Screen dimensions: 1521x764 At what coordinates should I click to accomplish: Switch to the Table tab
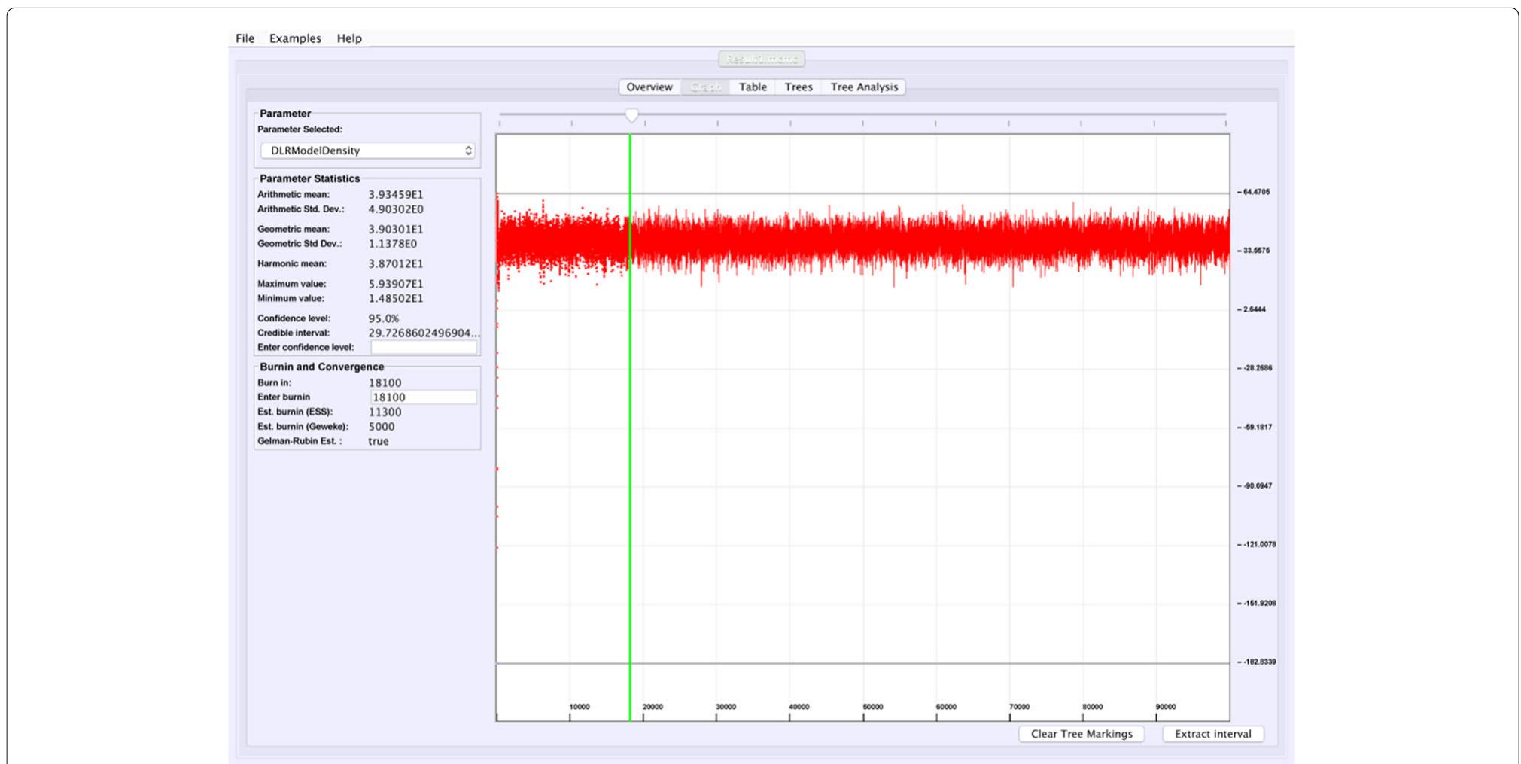coord(752,87)
